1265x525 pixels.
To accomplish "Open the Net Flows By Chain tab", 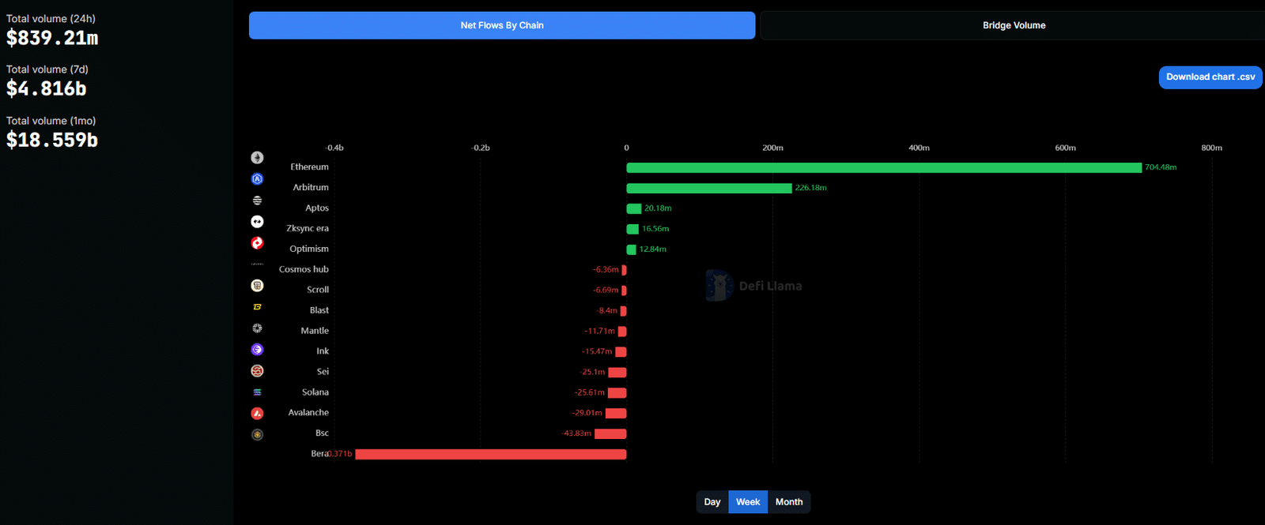I will (x=502, y=25).
